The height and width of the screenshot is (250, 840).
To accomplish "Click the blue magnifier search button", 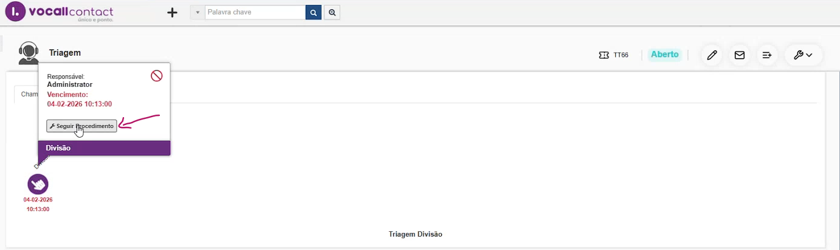I will tap(314, 13).
